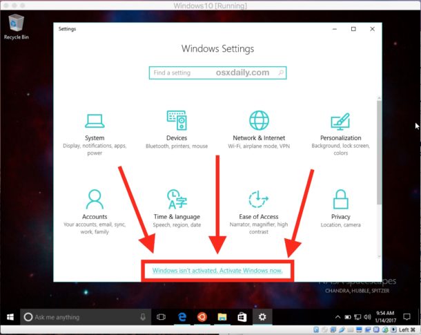421x335 pixels.
Task: Open Time & language settings
Action: (177, 209)
